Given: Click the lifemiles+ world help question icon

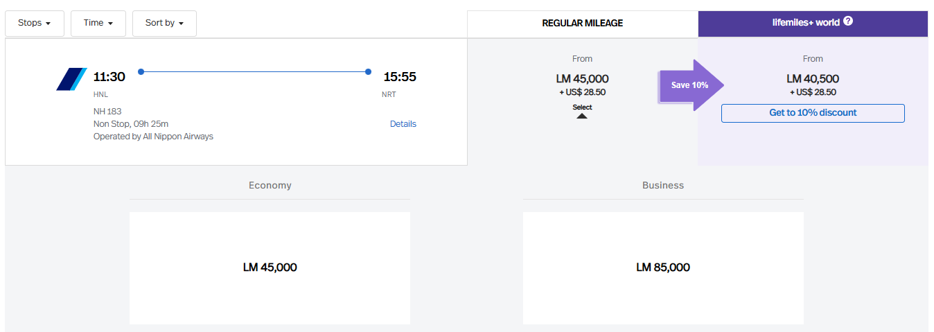Looking at the screenshot, I should [848, 21].
